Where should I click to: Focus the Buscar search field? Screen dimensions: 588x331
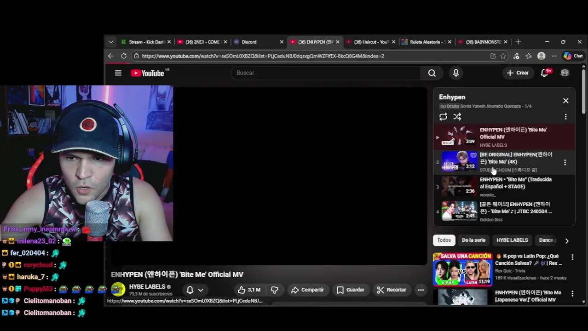(326, 73)
